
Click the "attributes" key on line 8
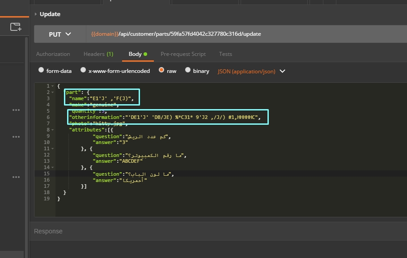coord(87,130)
